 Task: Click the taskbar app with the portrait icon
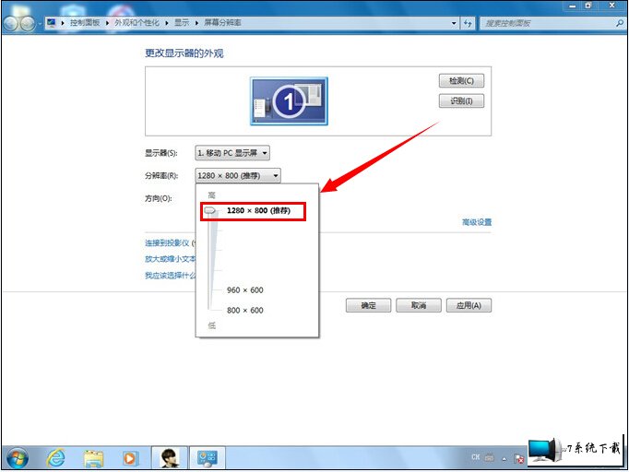pos(166,456)
